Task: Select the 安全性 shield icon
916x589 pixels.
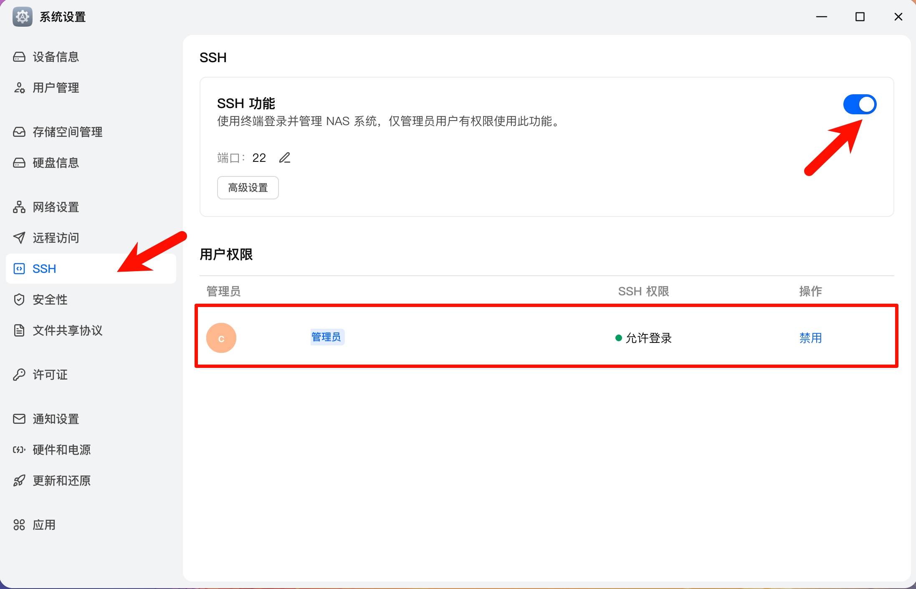Action: (19, 299)
